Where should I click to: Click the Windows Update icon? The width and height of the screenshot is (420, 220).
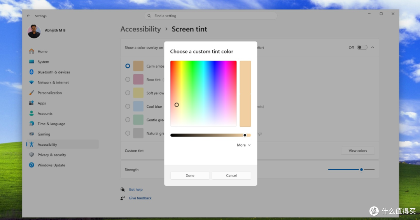31,165
